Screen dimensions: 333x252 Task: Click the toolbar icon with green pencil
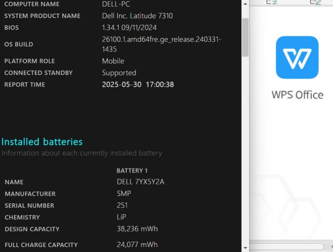tap(316, 2)
